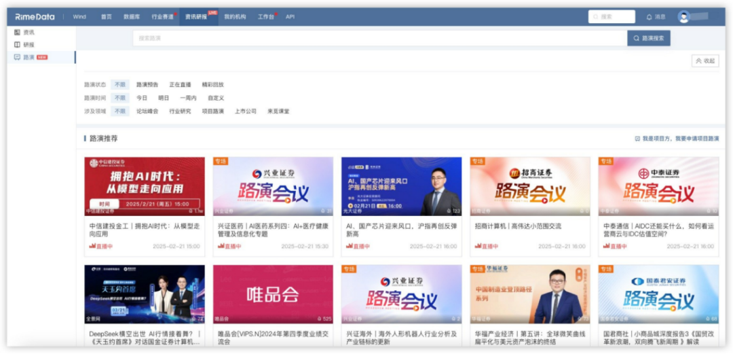The width and height of the screenshot is (733, 354).
Task: Open 华福证券 中国制造业登顶路径 thumbnail
Action: 530,294
